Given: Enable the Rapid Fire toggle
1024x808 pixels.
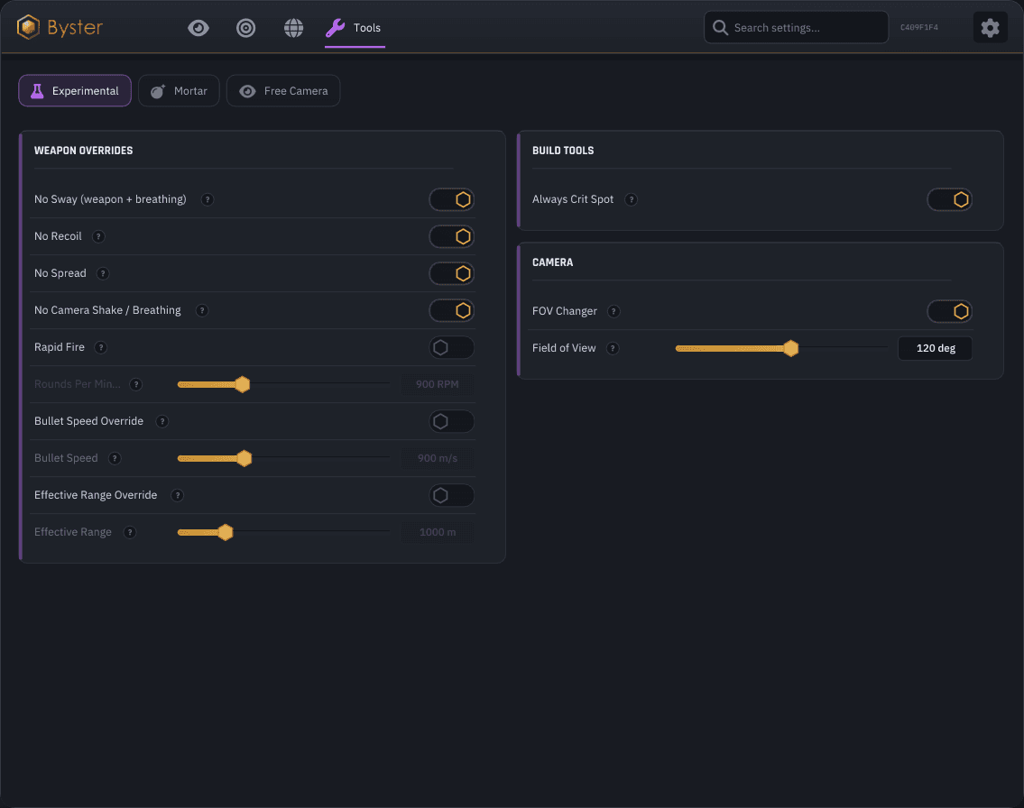Looking at the screenshot, I should click(451, 347).
